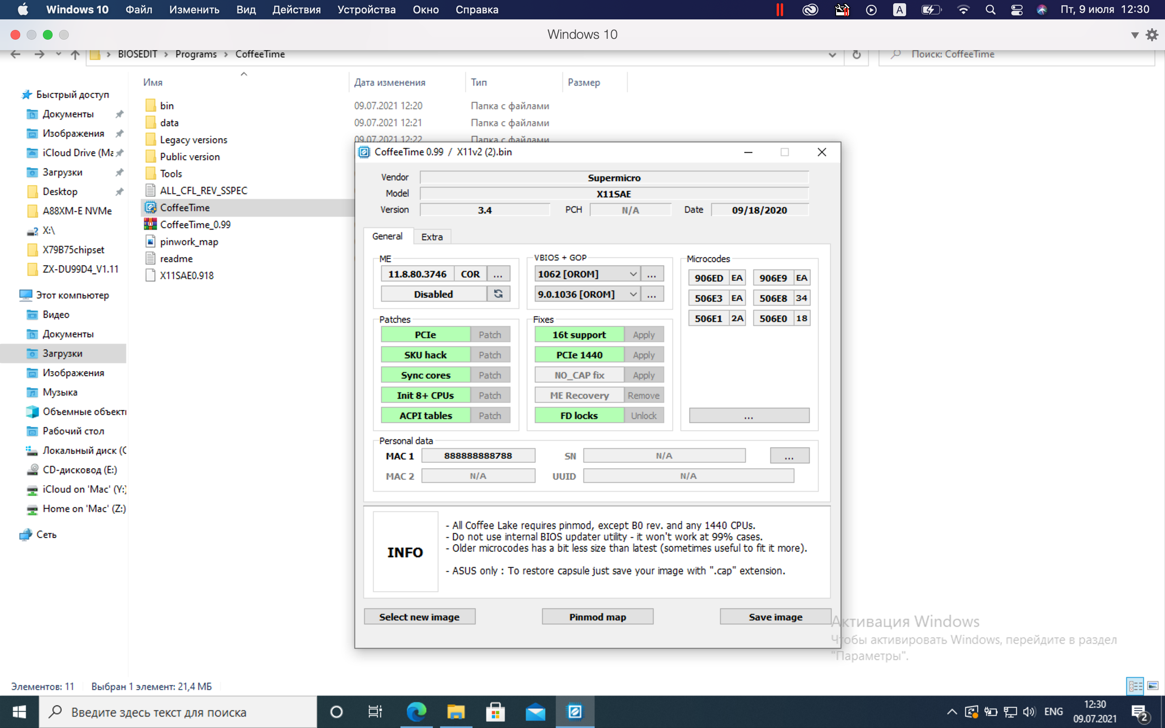Open the pinwork_map image file
This screenshot has height=728, width=1165.
point(189,242)
